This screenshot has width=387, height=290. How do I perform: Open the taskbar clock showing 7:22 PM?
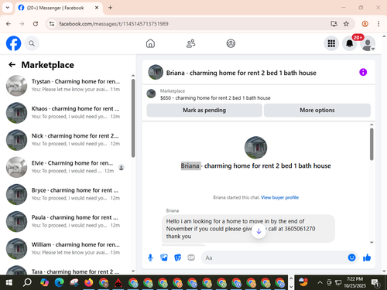(x=354, y=282)
